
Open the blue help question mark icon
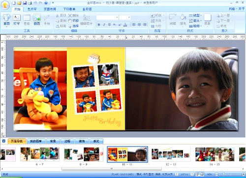point(46,3)
